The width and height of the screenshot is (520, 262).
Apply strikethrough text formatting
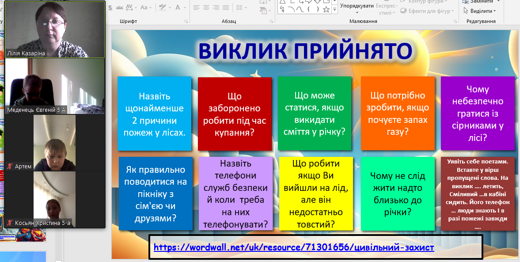tap(120, 8)
